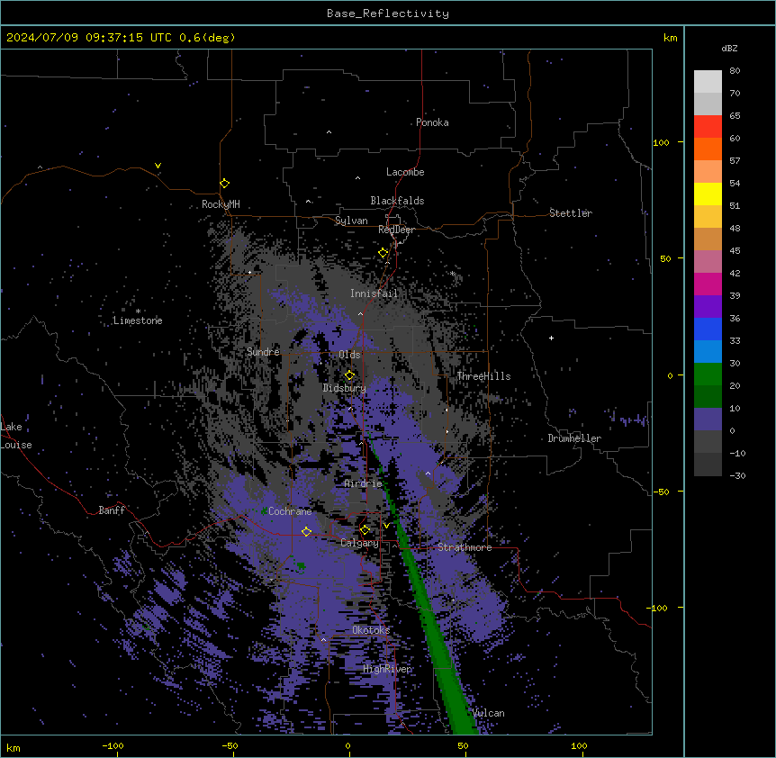Viewport: 776px width, 758px height.
Task: Select the Olds label
Action: [349, 355]
